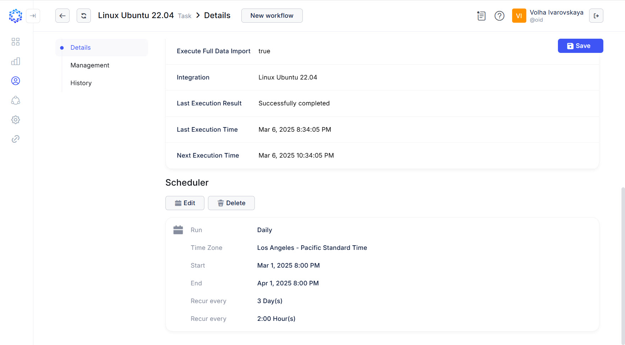Select the analytics bar chart sidebar icon
Image resolution: width=625 pixels, height=345 pixels.
[15, 61]
